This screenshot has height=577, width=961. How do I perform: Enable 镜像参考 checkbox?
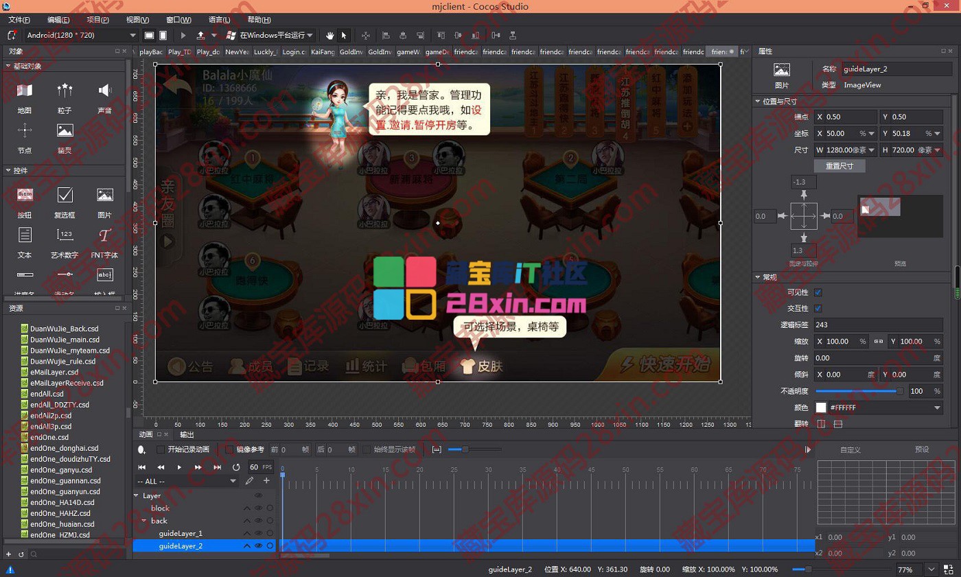click(x=229, y=449)
